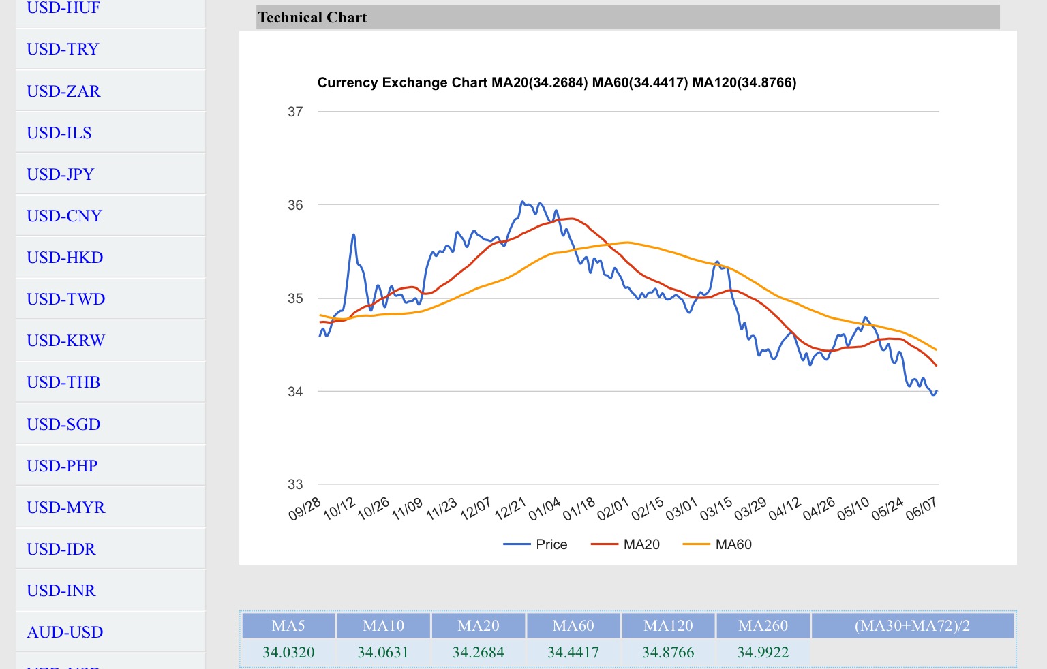Click the MA60 column header in table
The image size is (1047, 669).
pyautogui.click(x=573, y=625)
